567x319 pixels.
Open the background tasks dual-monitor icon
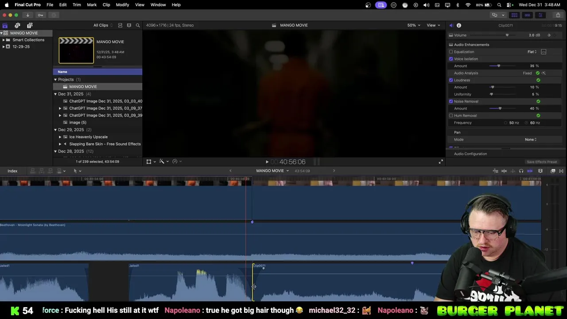tap(494, 15)
